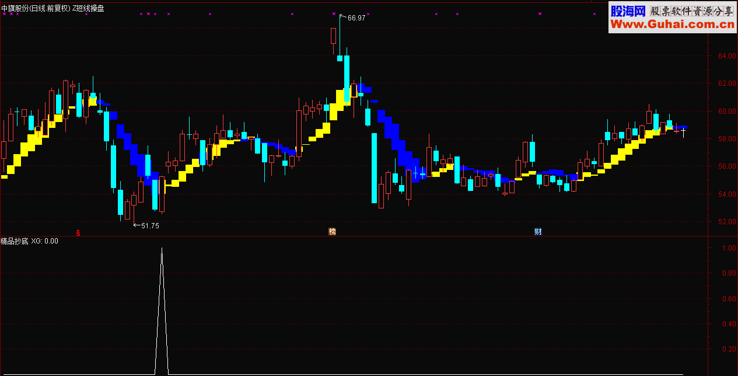The image size is (738, 376).
Task: Click the 54.00 price axis value
Action: (x=727, y=194)
